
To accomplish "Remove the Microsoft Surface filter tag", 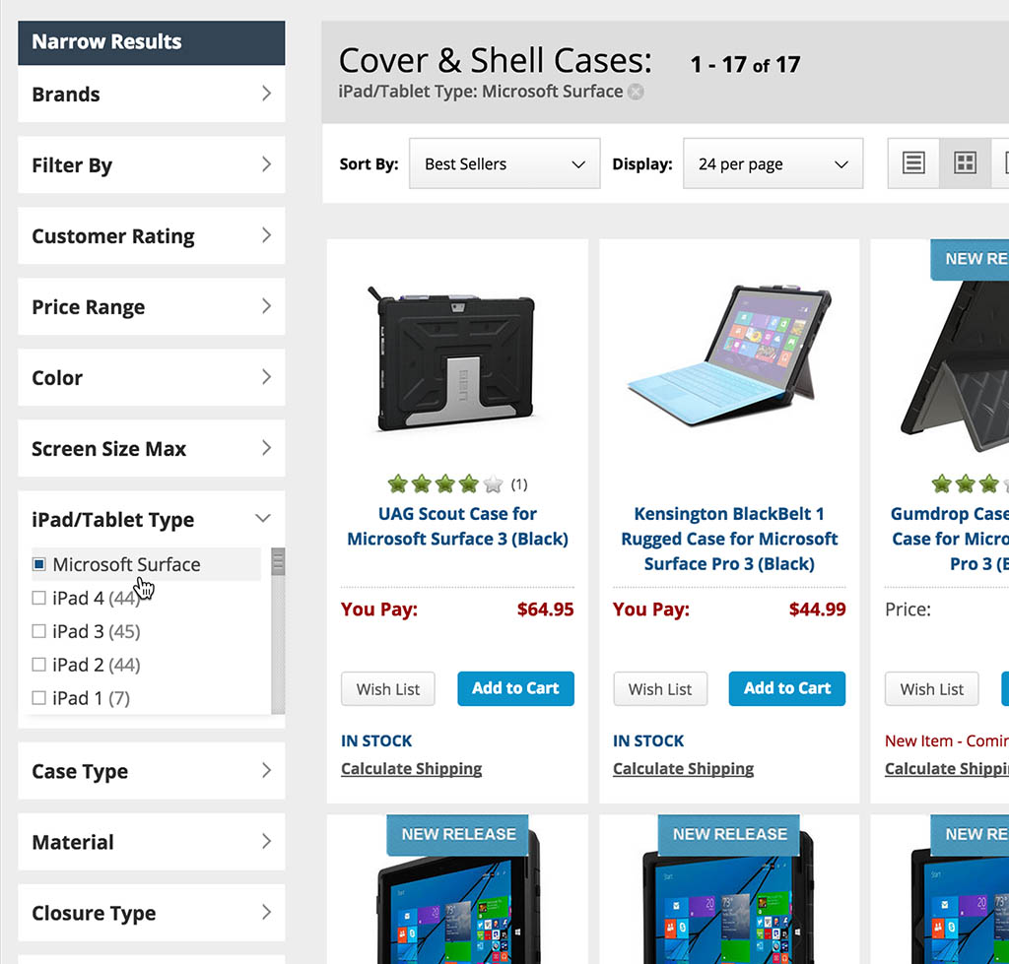I will pos(636,92).
